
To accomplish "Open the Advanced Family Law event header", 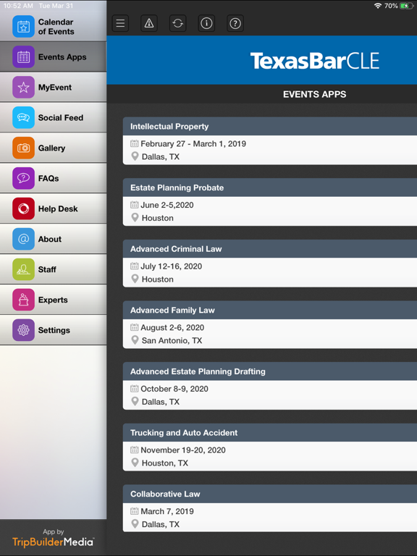I will click(270, 311).
